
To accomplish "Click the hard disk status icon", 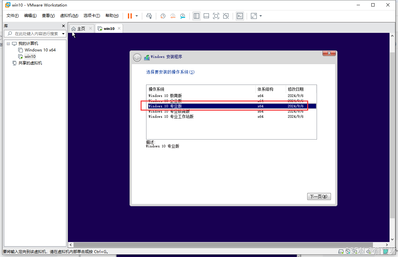I will click(x=341, y=251).
